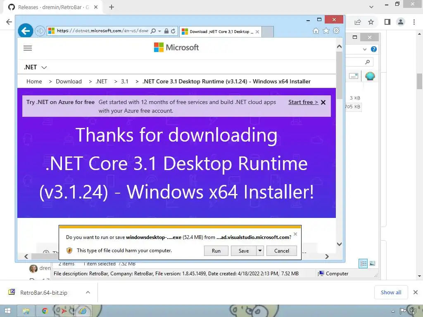Click Cancel in the download prompt

(282, 251)
